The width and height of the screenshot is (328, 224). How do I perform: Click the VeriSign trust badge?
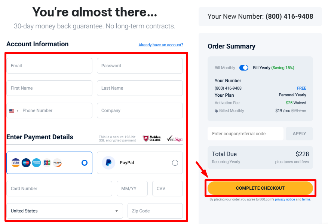coord(174,139)
